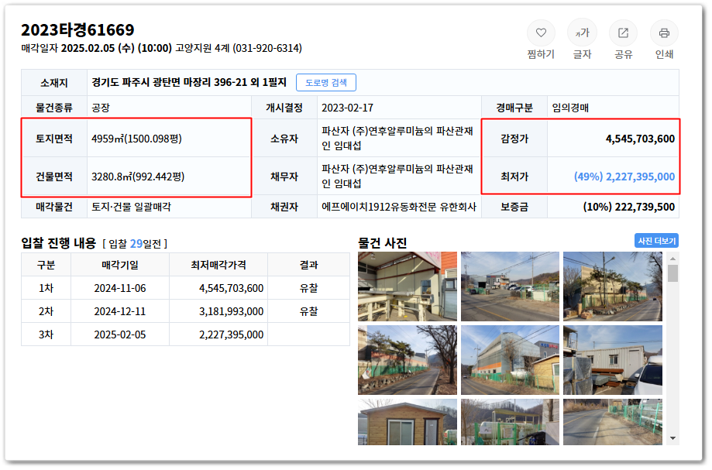Click the 1차 price 4,545,703,600 in bidding table
Screen dimensions: 712x470
pos(231,289)
